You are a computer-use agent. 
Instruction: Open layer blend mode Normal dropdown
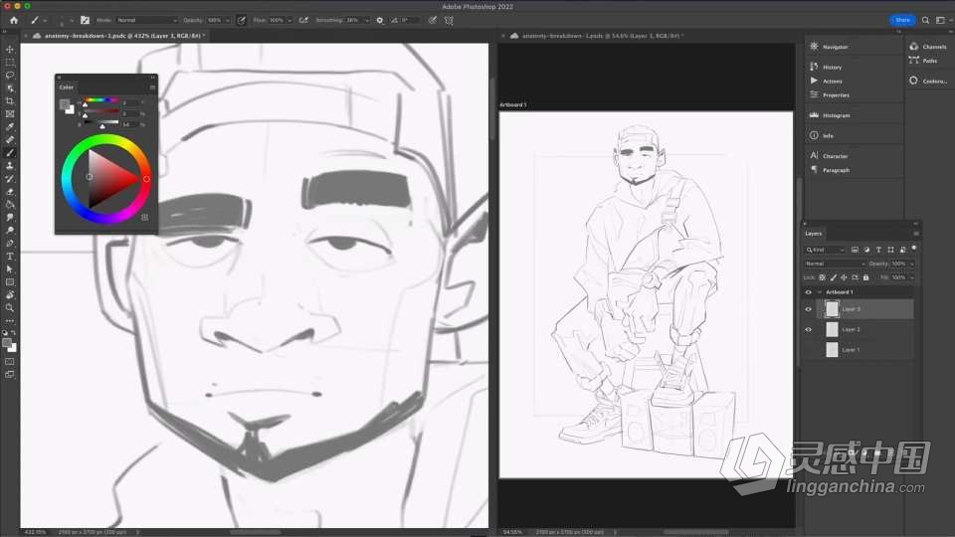click(835, 264)
